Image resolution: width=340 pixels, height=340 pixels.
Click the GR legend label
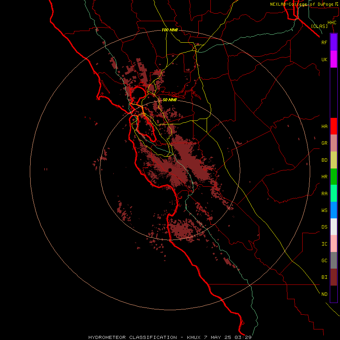coord(324,143)
